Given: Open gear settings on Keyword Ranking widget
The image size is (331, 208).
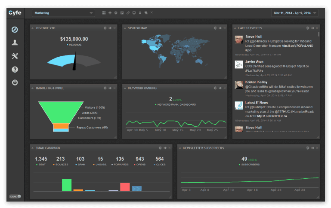Looking at the screenshot, I should [215, 88].
